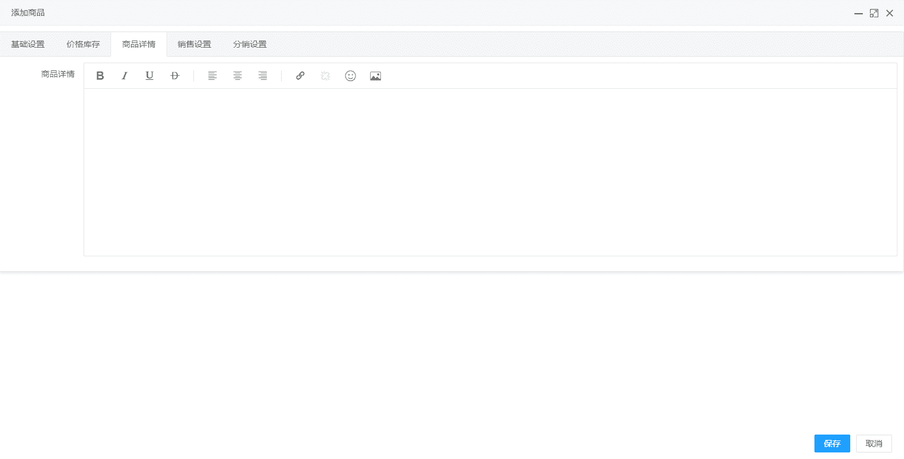The width and height of the screenshot is (904, 459).
Task: Center align the editor text
Action: pos(238,76)
